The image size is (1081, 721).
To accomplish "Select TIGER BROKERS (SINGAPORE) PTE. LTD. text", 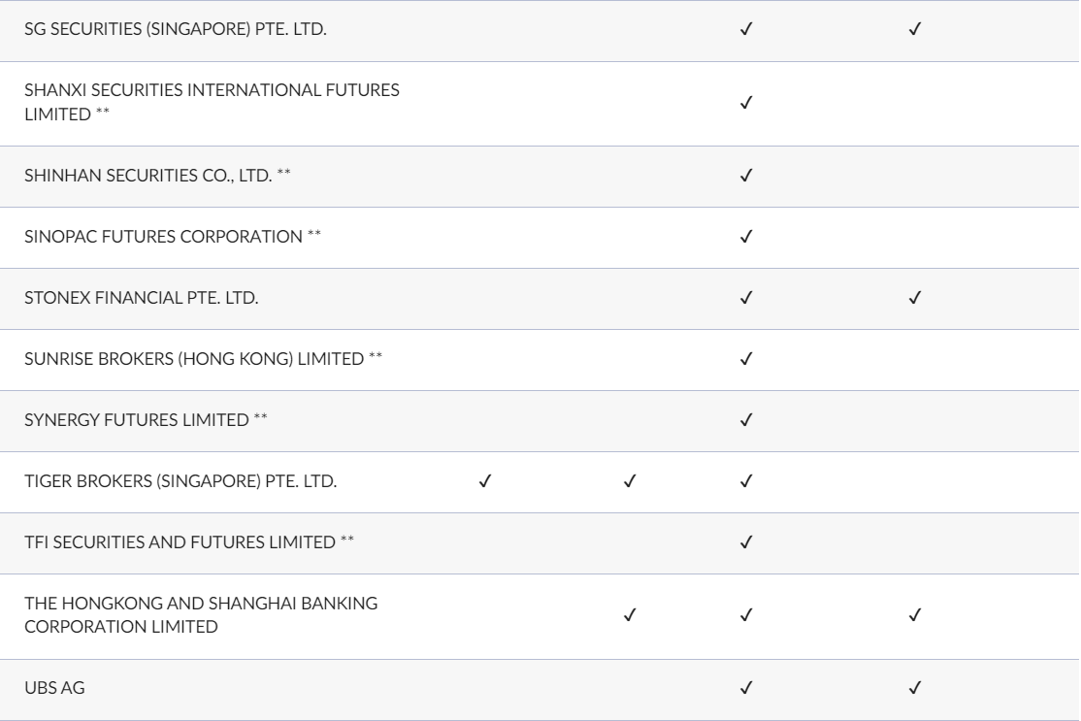I will [x=180, y=481].
